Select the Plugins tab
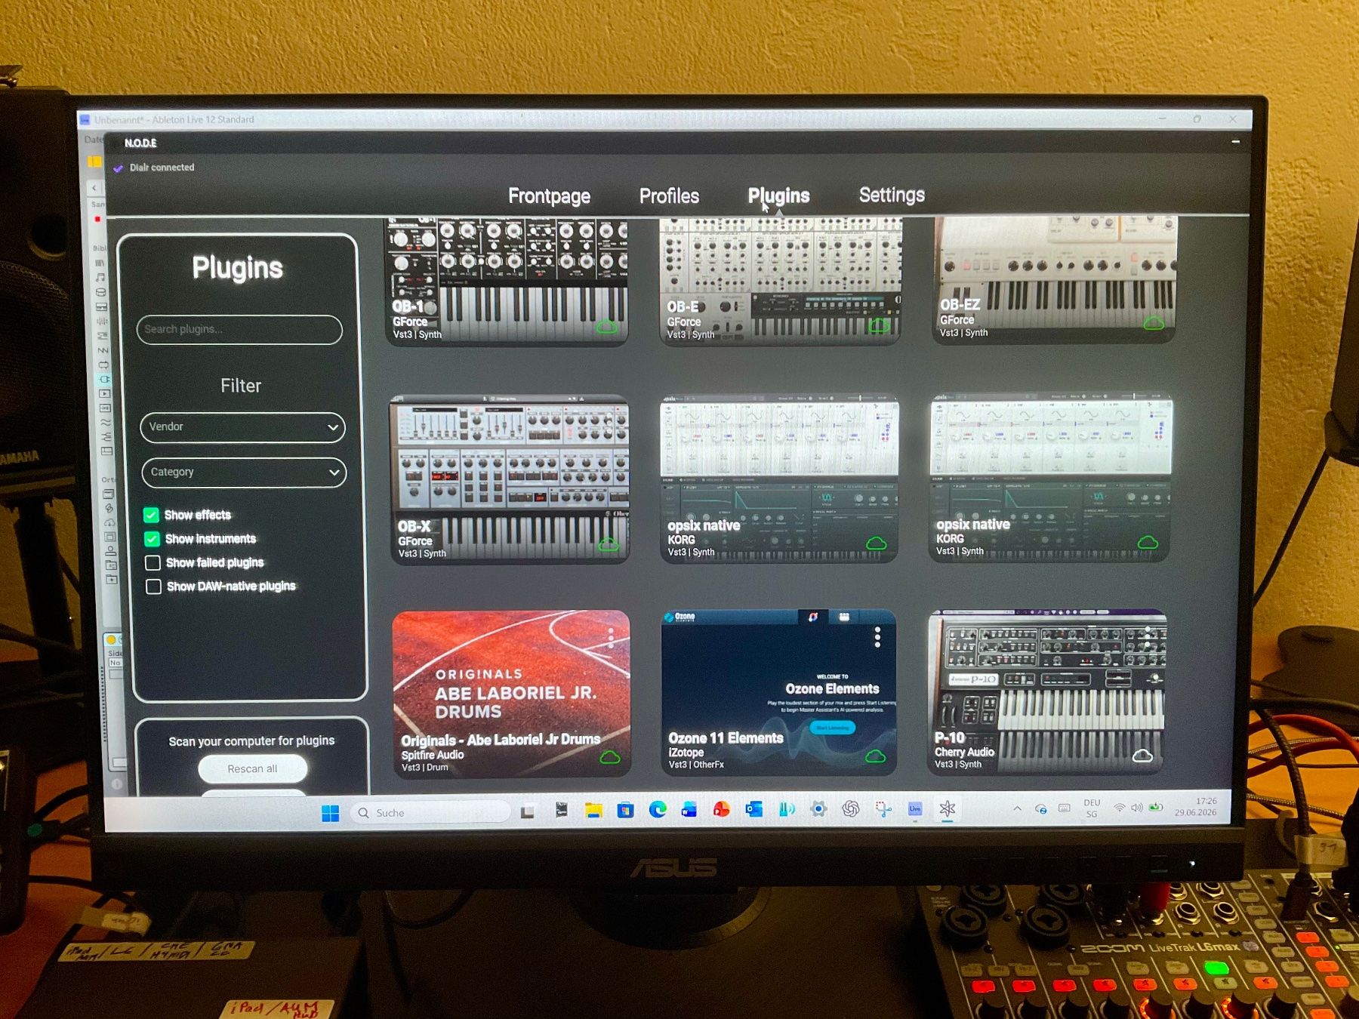This screenshot has height=1019, width=1359. tap(778, 196)
